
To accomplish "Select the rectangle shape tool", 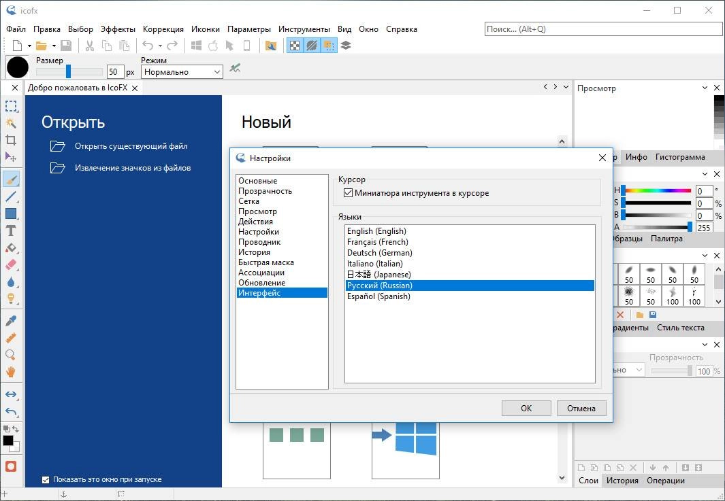I will (11, 213).
